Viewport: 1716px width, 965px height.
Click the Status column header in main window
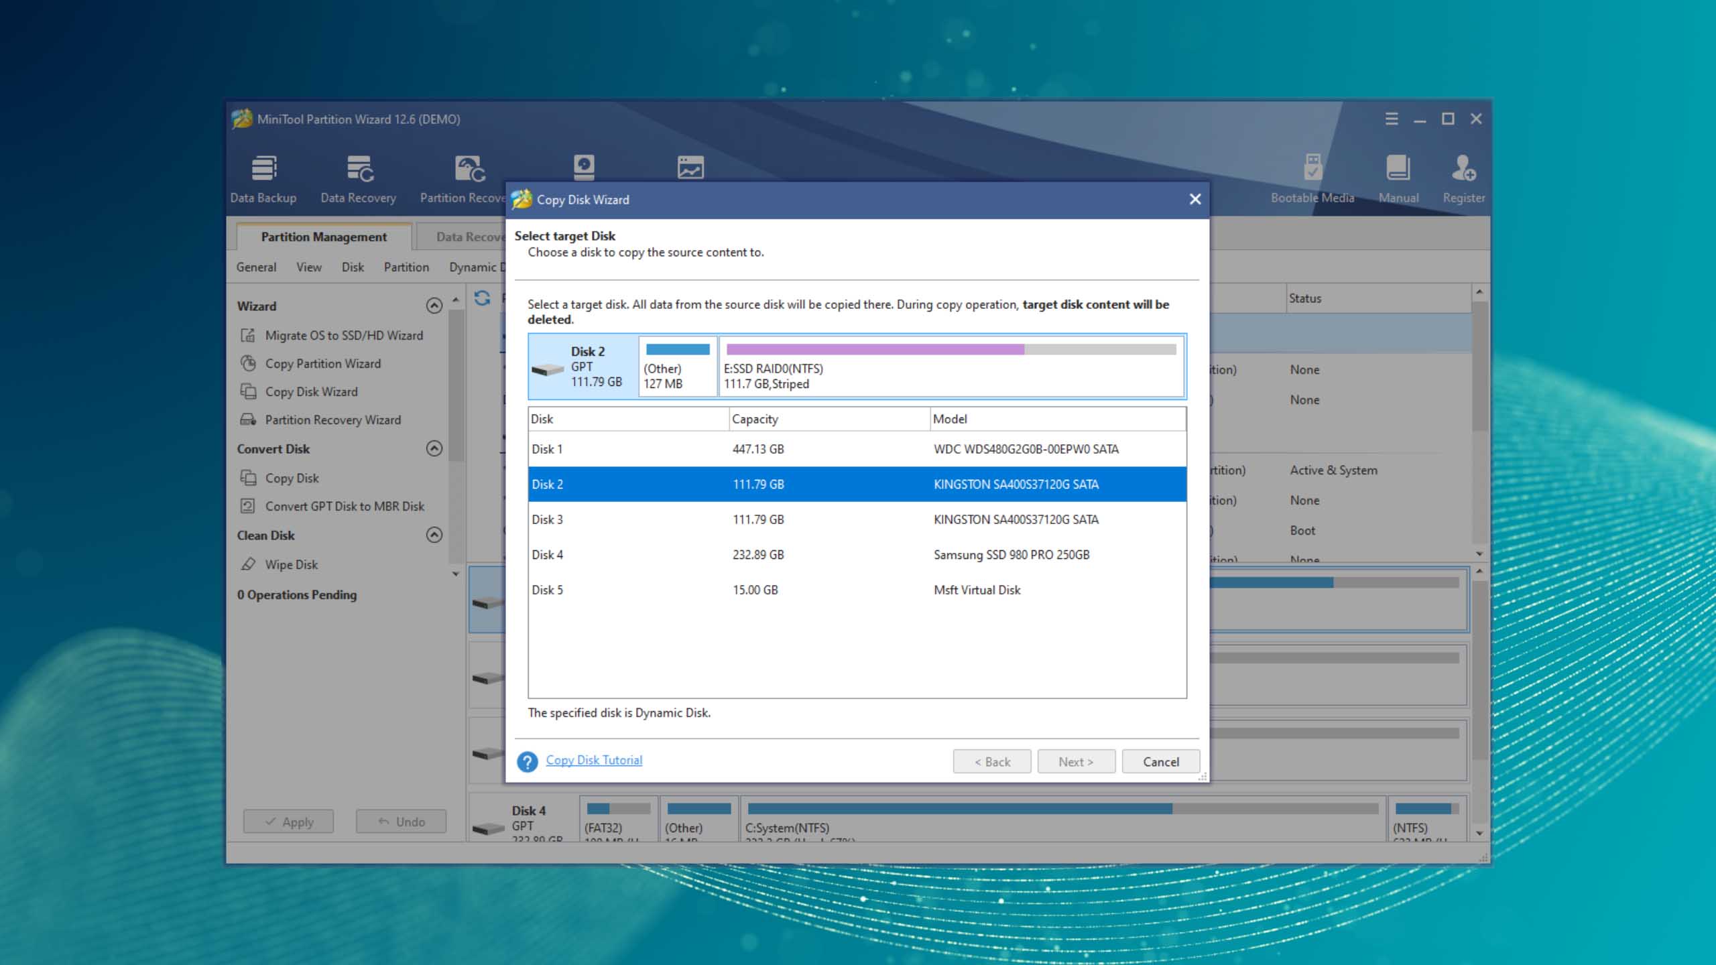point(1377,298)
